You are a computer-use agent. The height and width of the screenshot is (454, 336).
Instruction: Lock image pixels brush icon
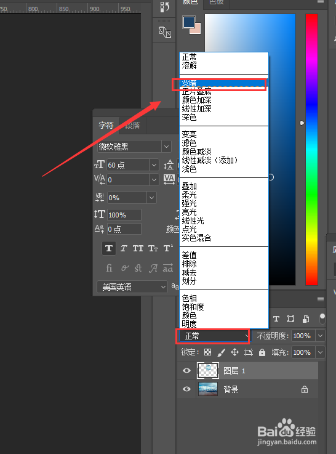[x=221, y=352]
